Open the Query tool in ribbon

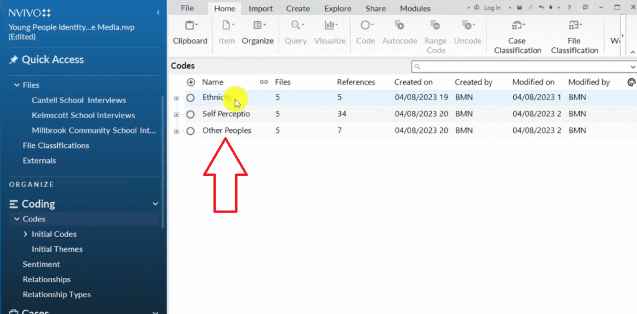point(295,32)
